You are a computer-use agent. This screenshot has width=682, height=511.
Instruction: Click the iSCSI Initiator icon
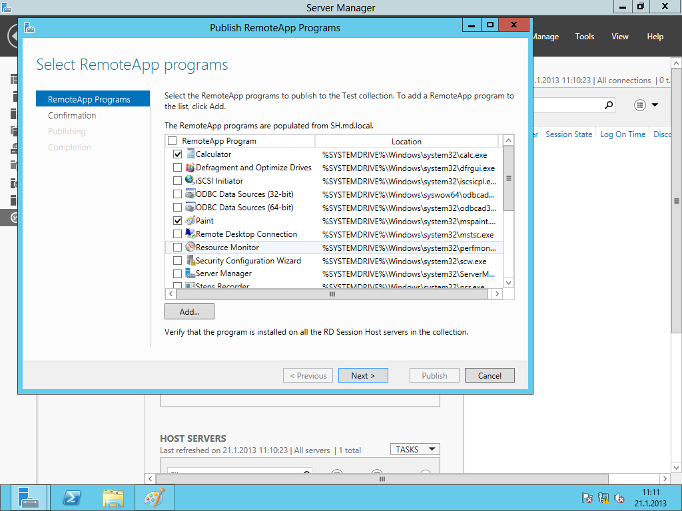[190, 181]
